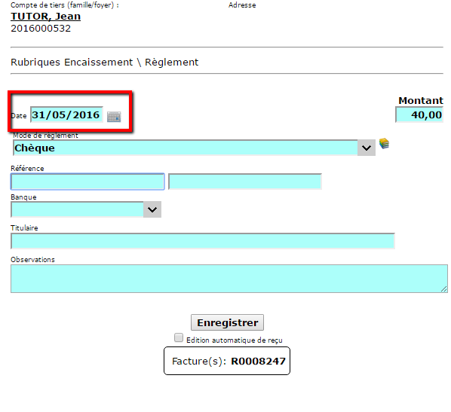This screenshot has width=451, height=412.
Task: Click the Observations resize grip handle
Action: point(444,289)
